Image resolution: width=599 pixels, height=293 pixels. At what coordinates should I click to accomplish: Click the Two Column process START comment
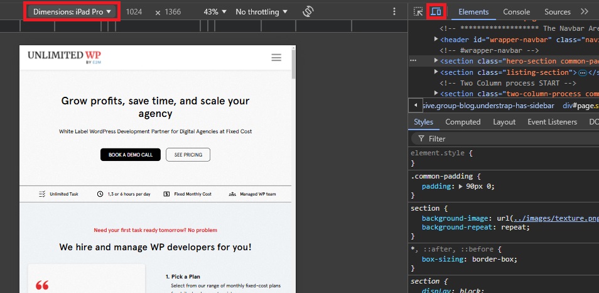click(x=508, y=83)
